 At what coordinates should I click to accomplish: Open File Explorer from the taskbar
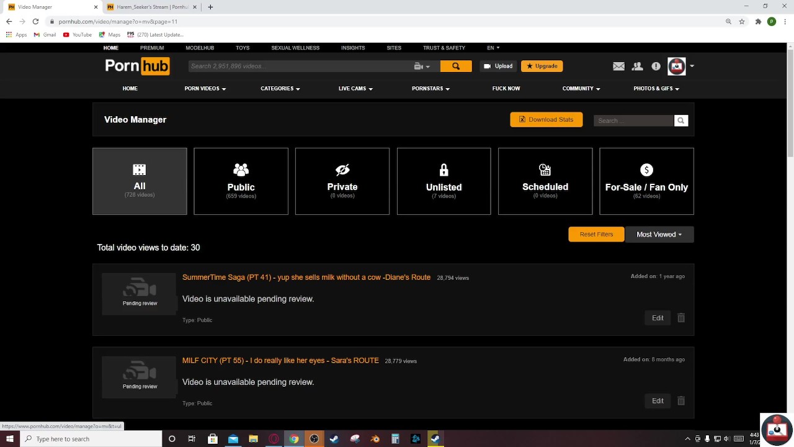253,439
